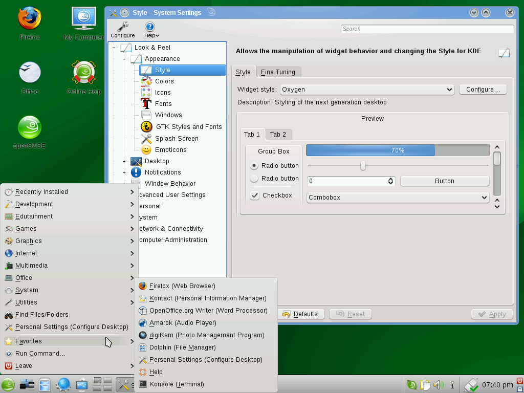The image size is (524, 393).
Task: Toggle the Checkbox in the Group Box
Action: click(x=255, y=195)
